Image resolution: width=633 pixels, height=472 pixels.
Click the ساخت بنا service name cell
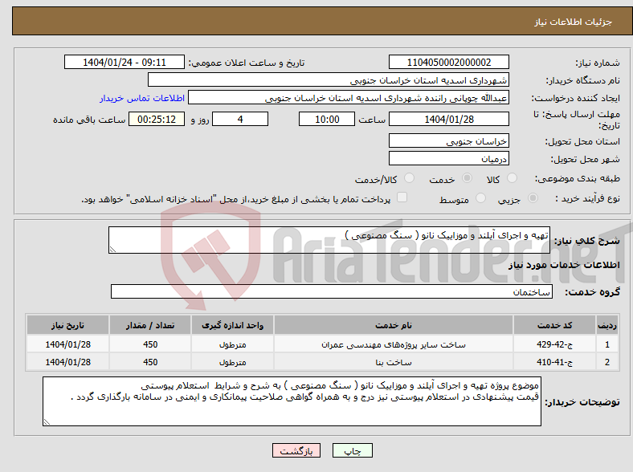click(x=393, y=362)
